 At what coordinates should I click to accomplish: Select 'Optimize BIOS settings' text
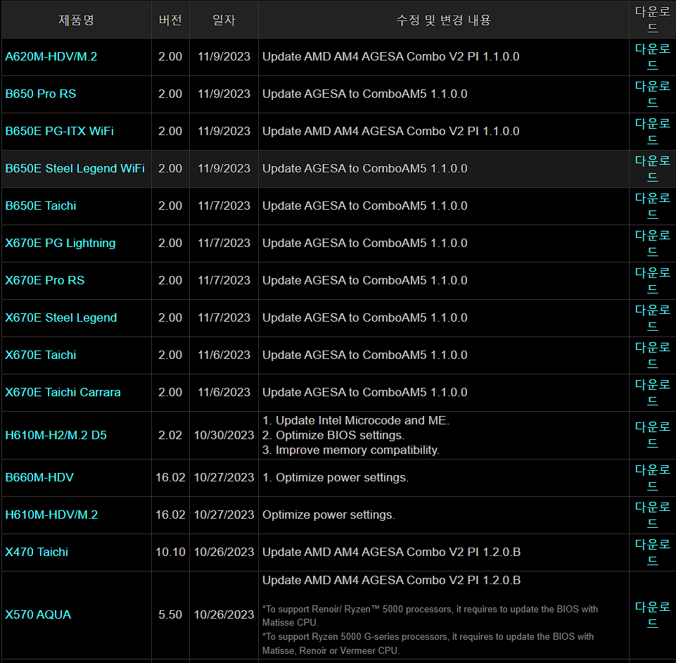pos(333,435)
